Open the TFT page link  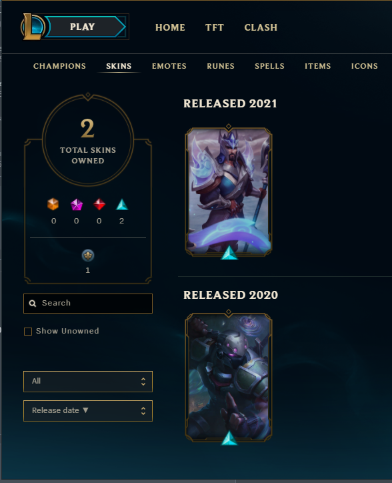(x=215, y=27)
